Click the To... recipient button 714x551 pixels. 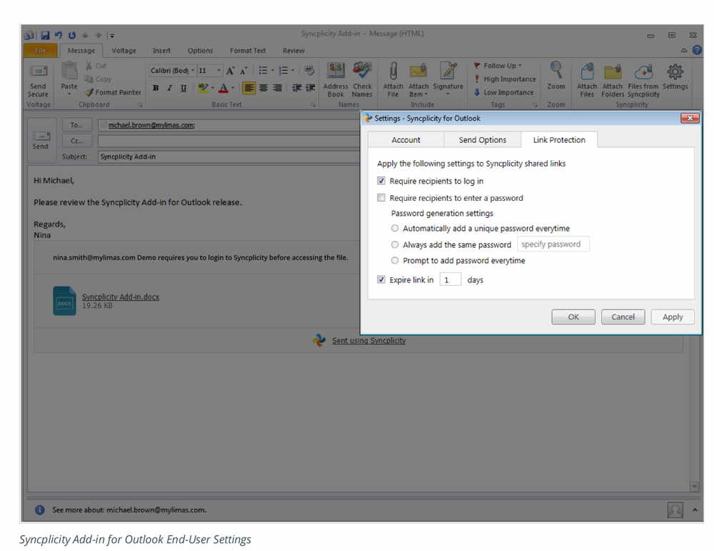coord(76,125)
